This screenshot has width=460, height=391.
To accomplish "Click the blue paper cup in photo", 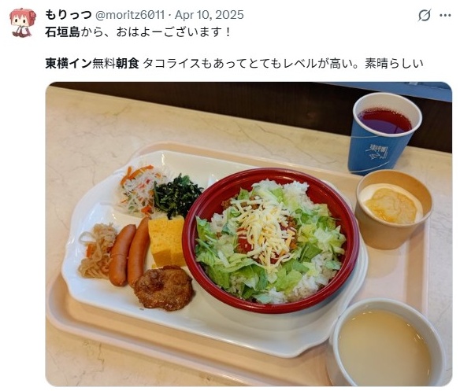I will tap(384, 134).
